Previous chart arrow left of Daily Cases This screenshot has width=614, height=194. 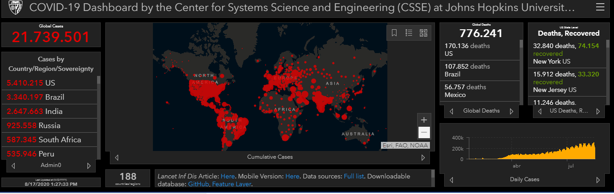click(451, 180)
